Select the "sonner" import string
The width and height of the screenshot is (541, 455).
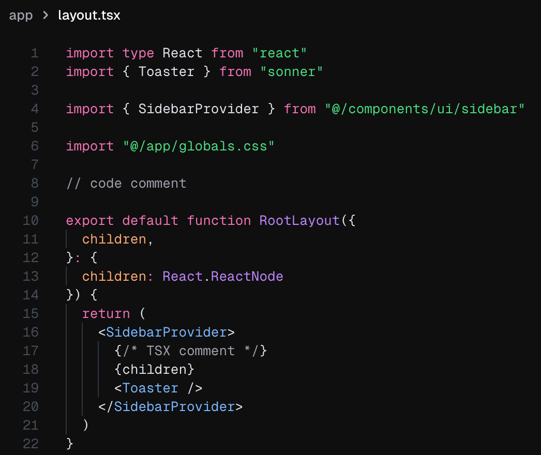coord(291,71)
